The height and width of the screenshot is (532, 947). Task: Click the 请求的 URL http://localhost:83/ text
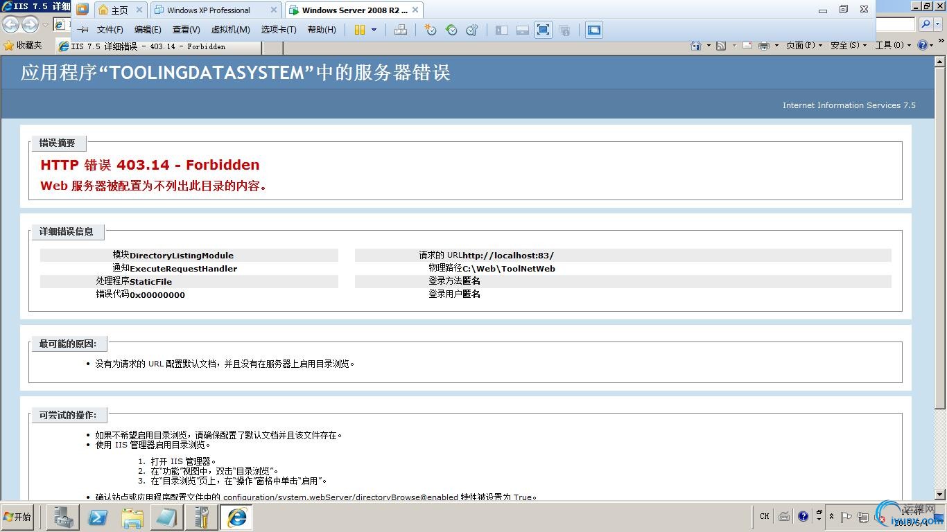tap(486, 255)
